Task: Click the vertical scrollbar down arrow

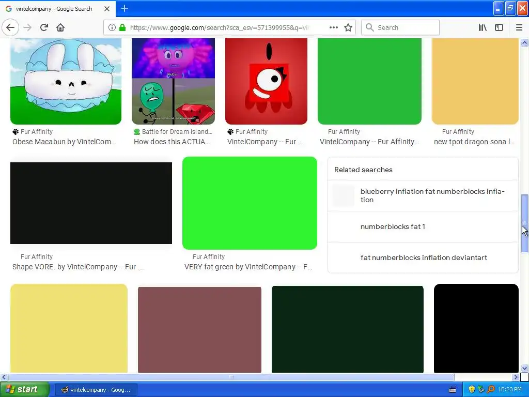Action: pyautogui.click(x=525, y=368)
